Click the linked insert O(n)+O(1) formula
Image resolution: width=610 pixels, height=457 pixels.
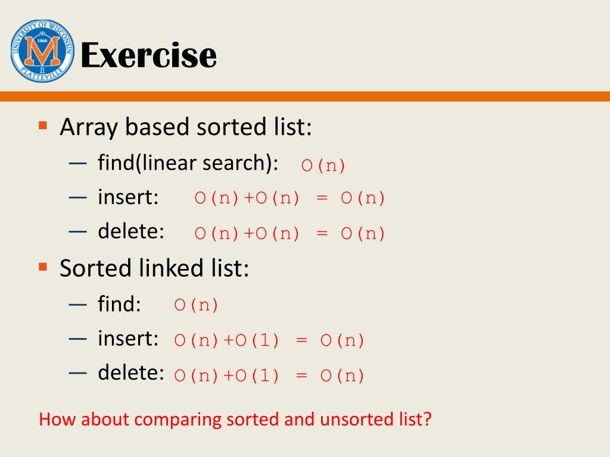click(x=269, y=340)
